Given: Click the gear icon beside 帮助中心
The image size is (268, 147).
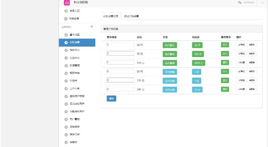Looking at the screenshot, I should click(x=66, y=50).
